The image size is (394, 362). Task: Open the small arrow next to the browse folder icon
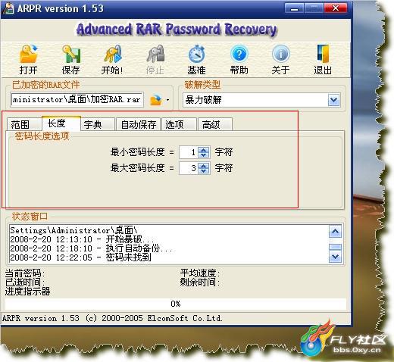click(167, 100)
